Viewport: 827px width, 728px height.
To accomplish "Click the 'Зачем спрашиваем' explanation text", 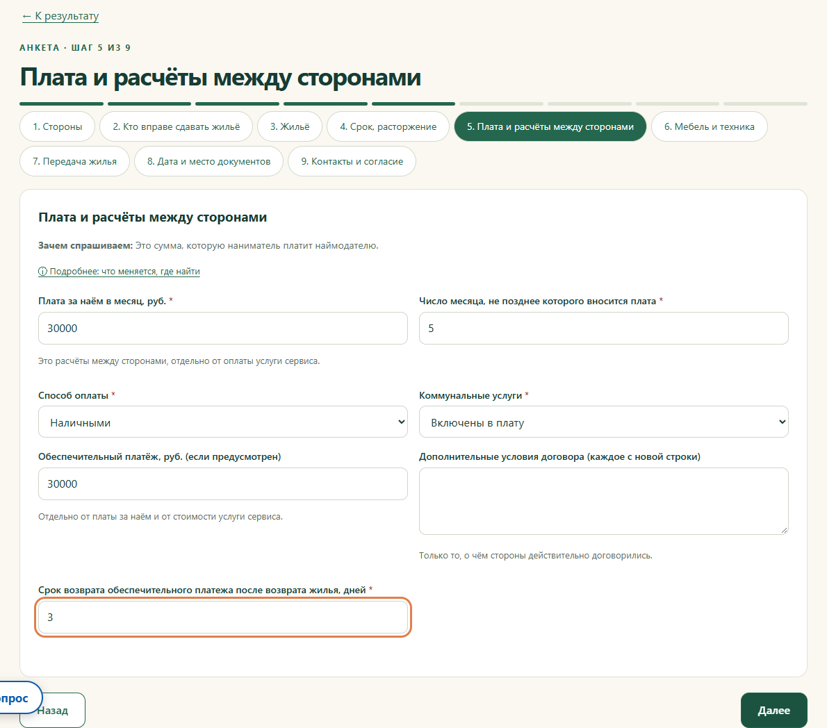I will coord(208,246).
